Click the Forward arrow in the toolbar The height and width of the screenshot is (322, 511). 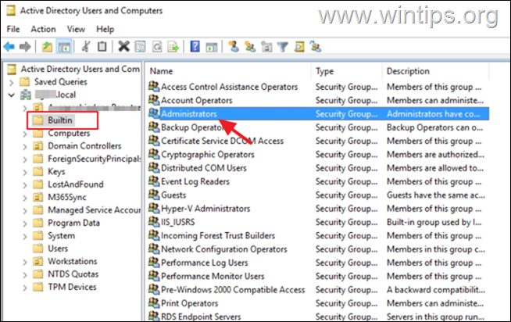[25, 47]
